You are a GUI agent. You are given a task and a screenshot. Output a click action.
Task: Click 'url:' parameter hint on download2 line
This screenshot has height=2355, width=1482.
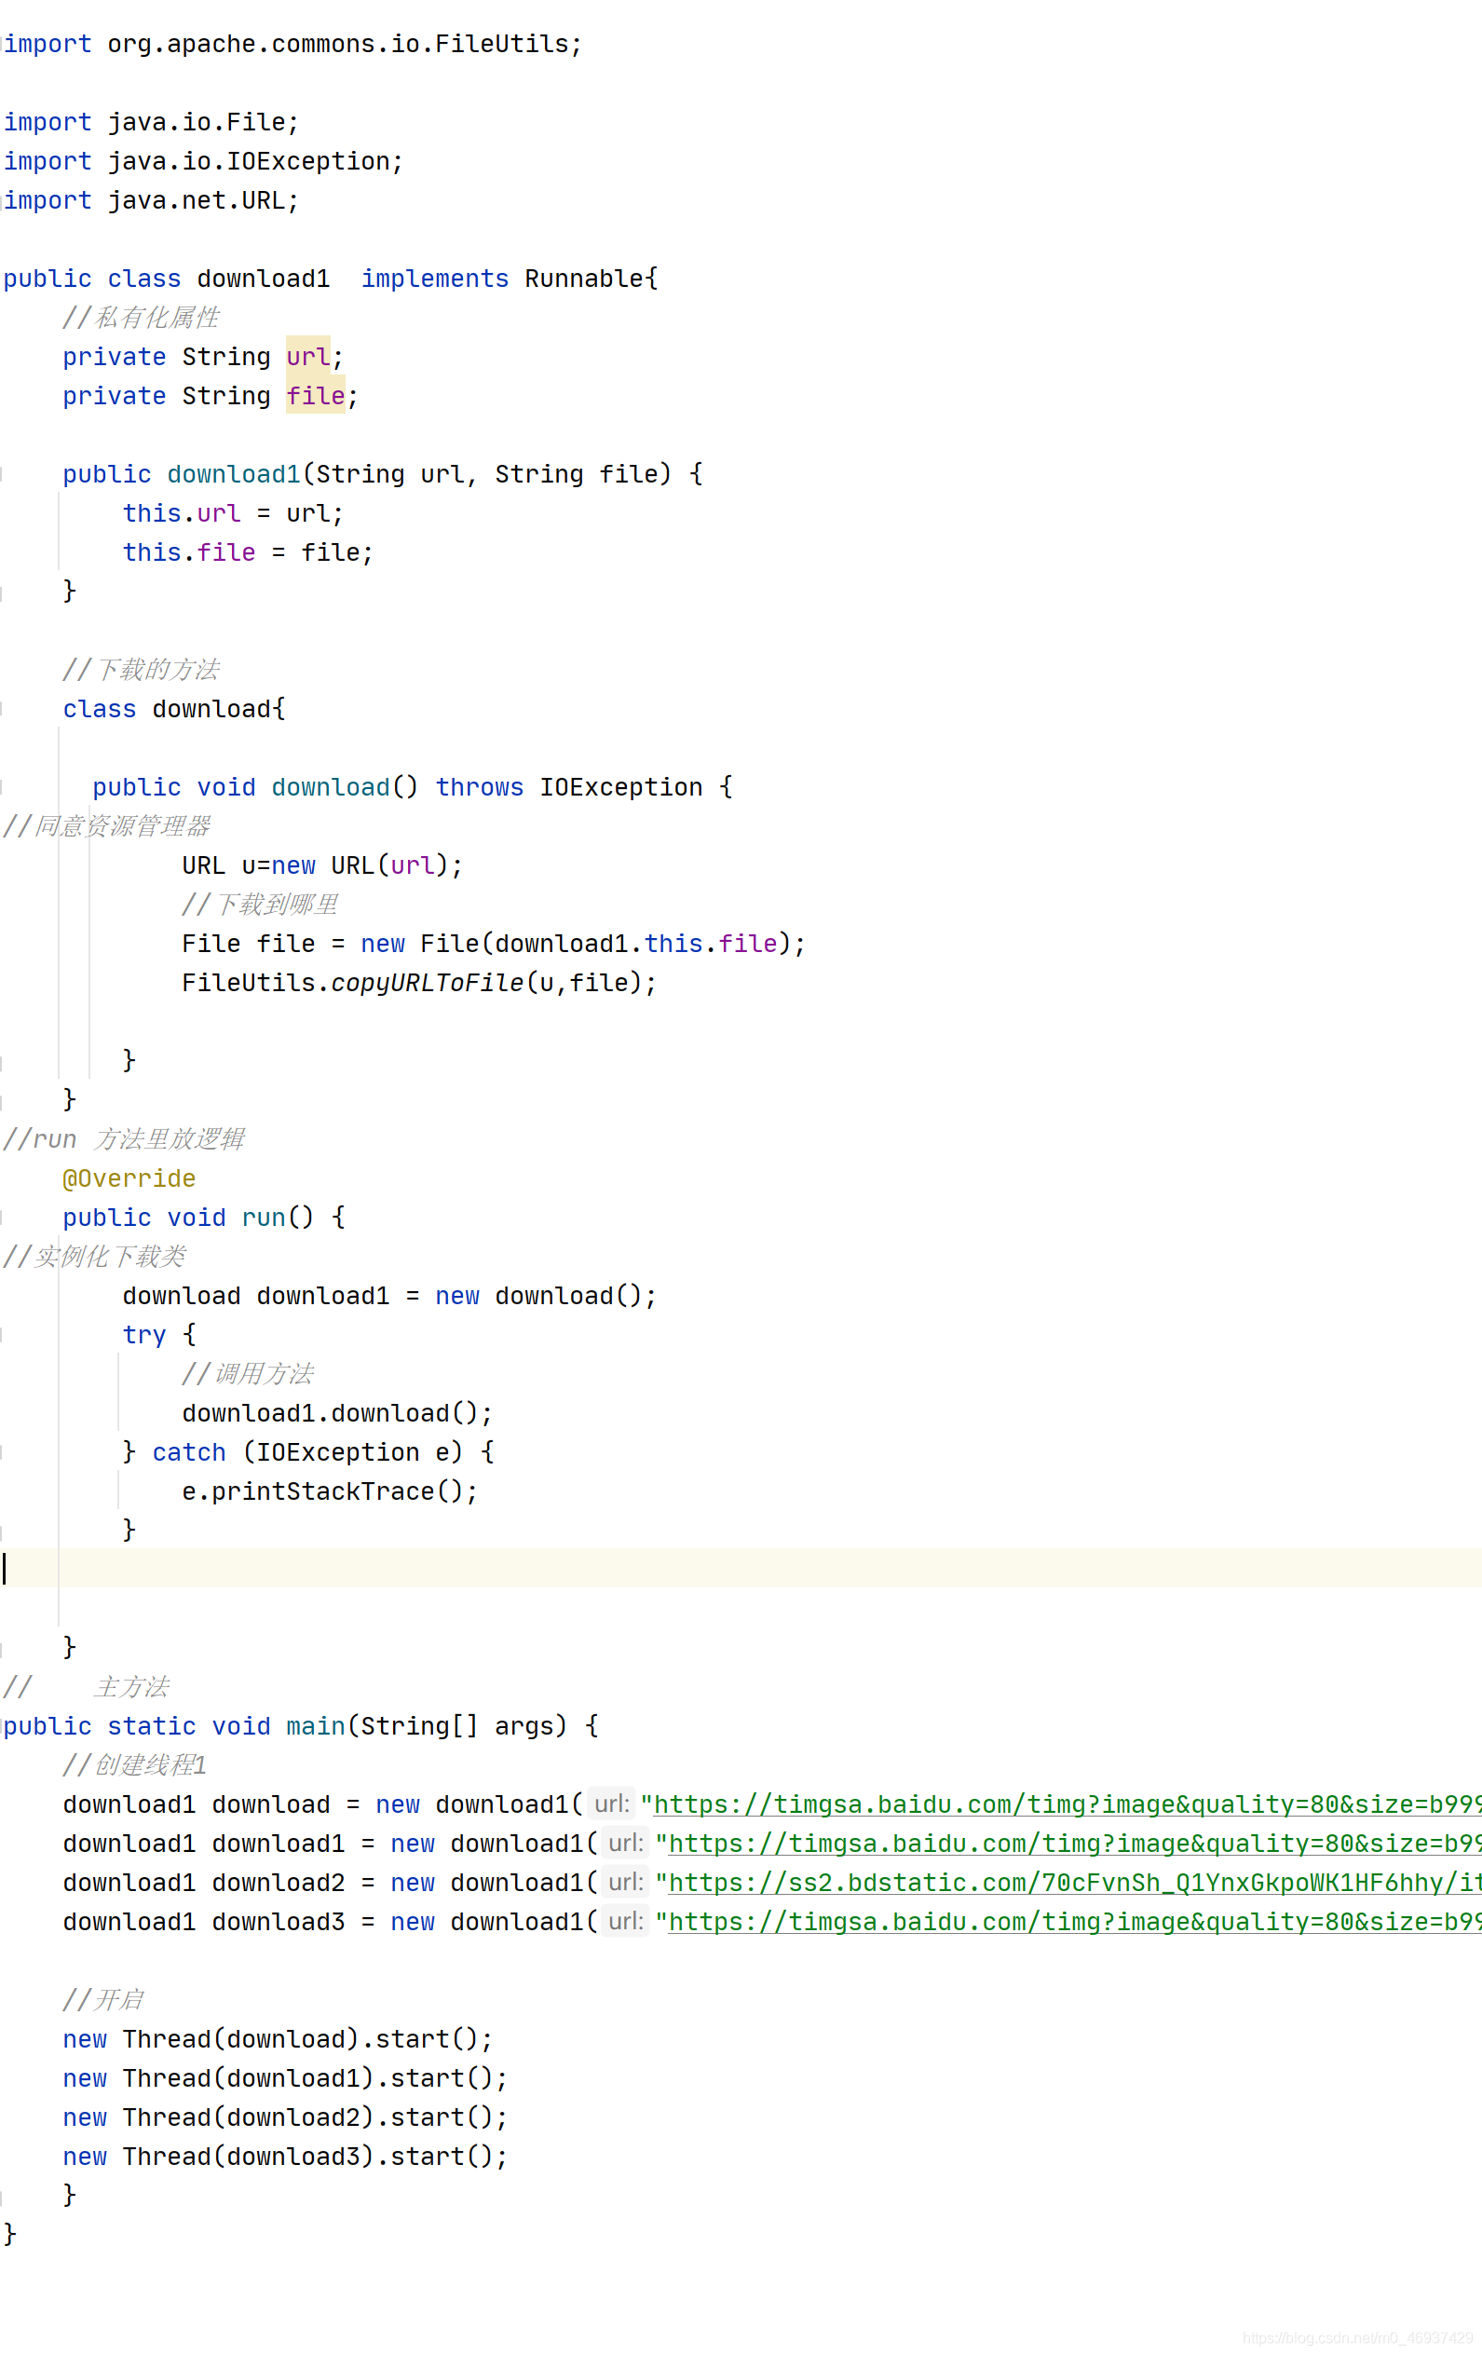626,1883
